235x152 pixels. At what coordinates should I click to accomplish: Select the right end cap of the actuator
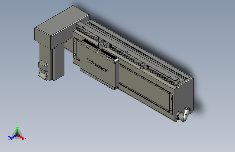(x=184, y=97)
